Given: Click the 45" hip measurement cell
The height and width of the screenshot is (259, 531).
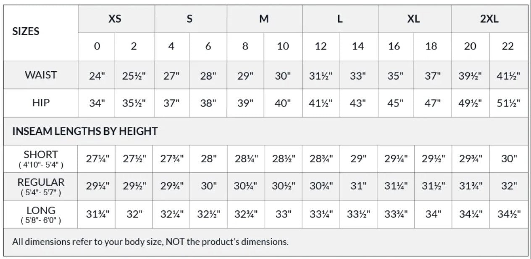Looking at the screenshot, I should [x=394, y=104].
